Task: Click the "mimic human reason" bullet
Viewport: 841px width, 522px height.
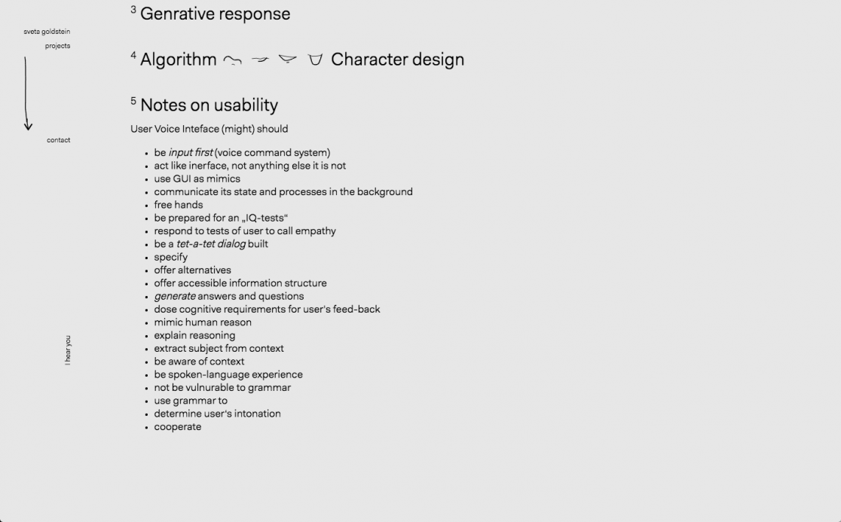Action: click(x=203, y=322)
